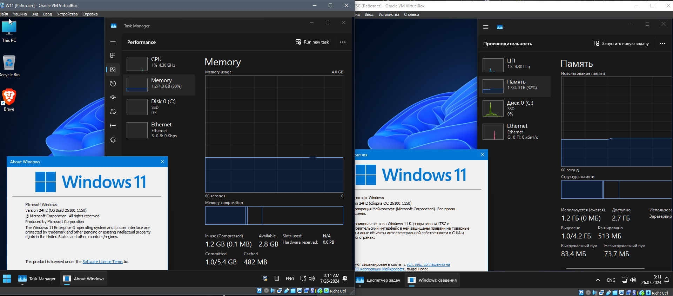Open Processes page icon in English Task Manager sidebar
Screen dimensions: 673x296
click(113, 55)
